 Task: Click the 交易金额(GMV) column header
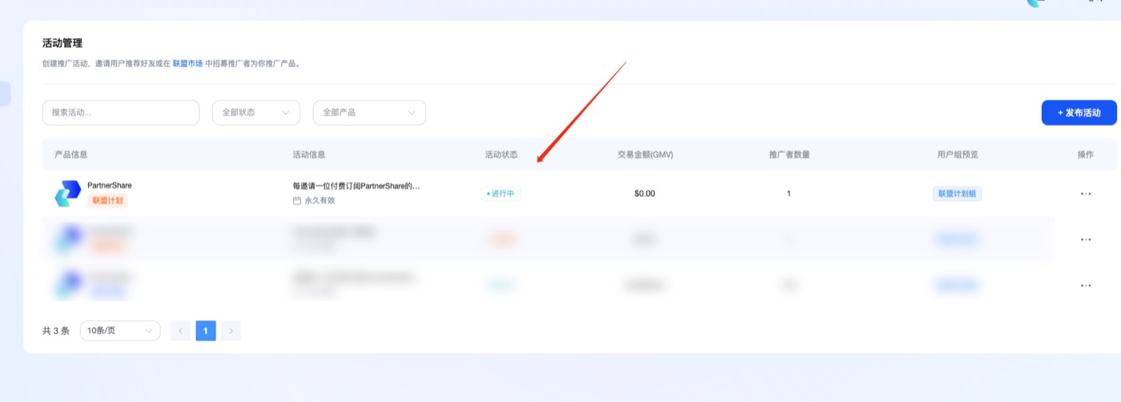pyautogui.click(x=645, y=155)
